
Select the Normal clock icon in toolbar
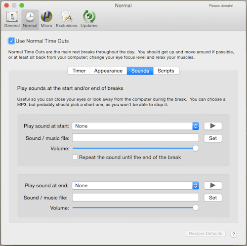click(30, 17)
